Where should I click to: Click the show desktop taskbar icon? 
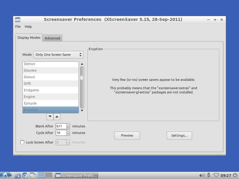[33, 175]
